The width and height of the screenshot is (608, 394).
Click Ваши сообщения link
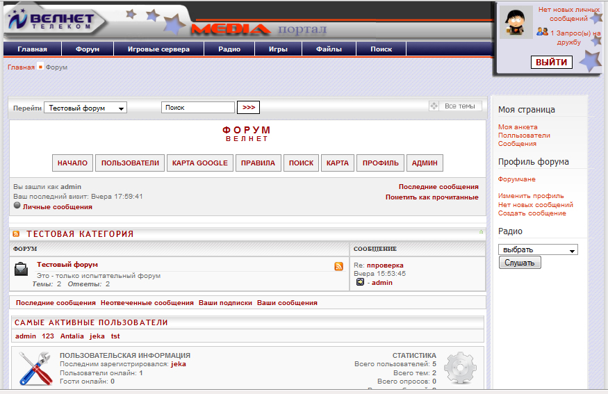[x=287, y=303]
